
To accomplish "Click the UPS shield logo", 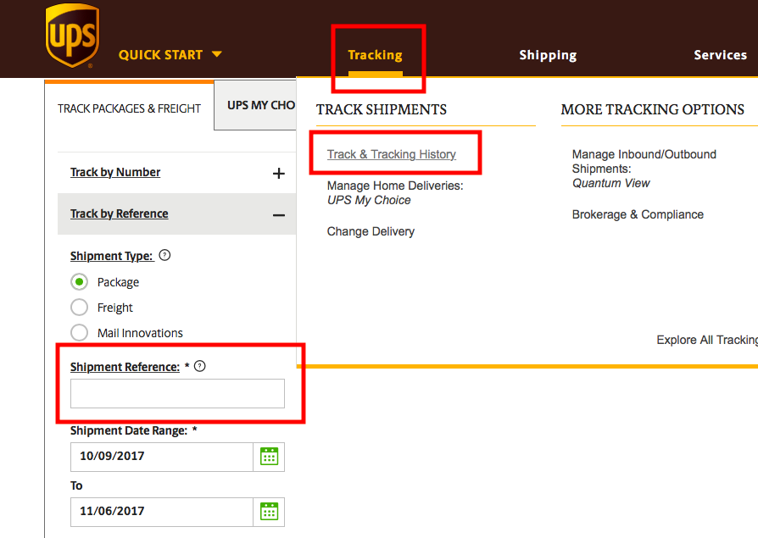I will [73, 36].
